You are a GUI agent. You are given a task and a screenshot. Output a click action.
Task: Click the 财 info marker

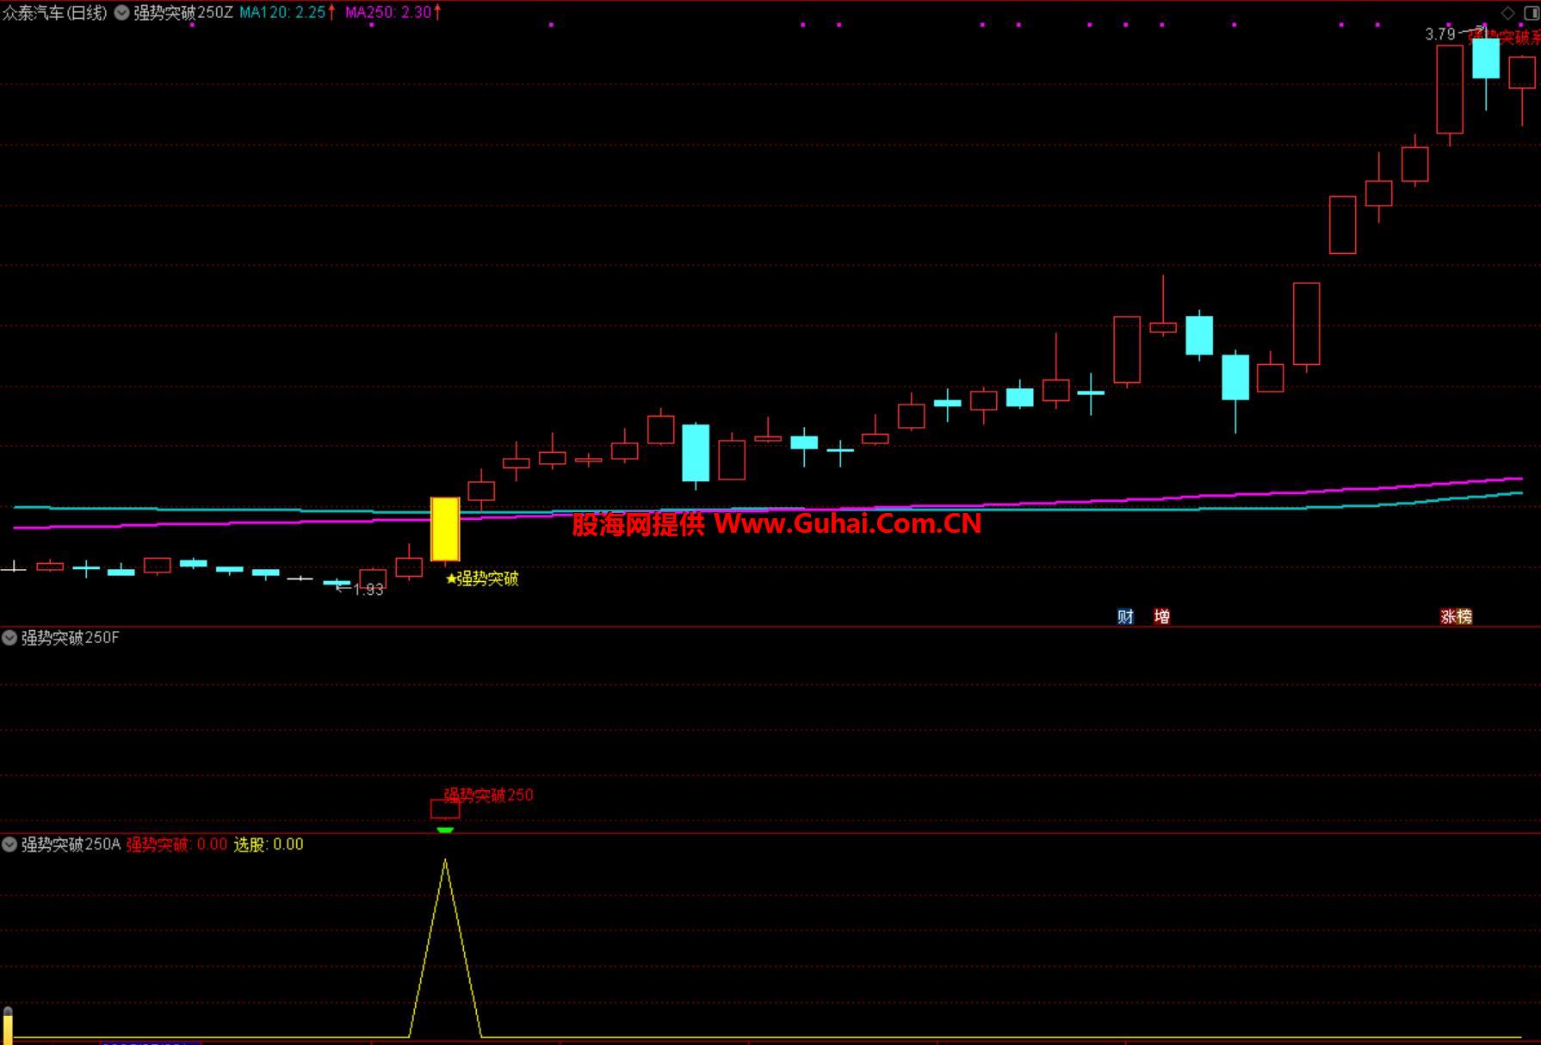click(x=1125, y=616)
